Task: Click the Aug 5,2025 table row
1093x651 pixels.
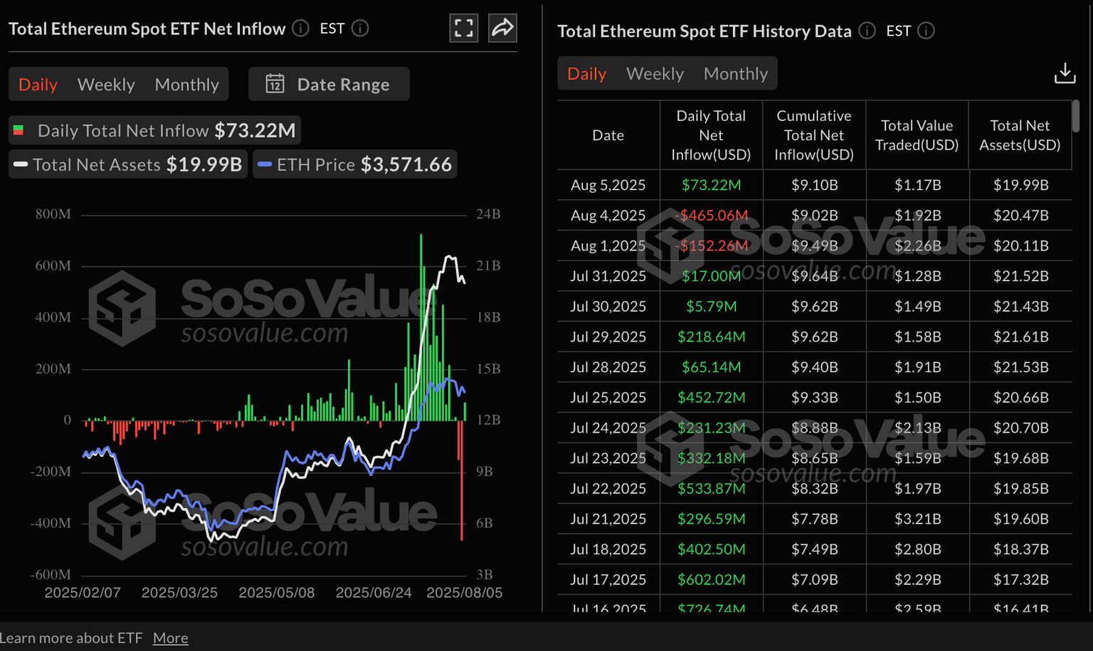Action: [814, 185]
